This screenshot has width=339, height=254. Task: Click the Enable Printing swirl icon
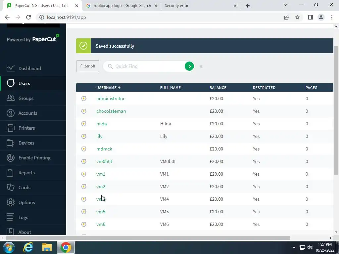point(10,158)
